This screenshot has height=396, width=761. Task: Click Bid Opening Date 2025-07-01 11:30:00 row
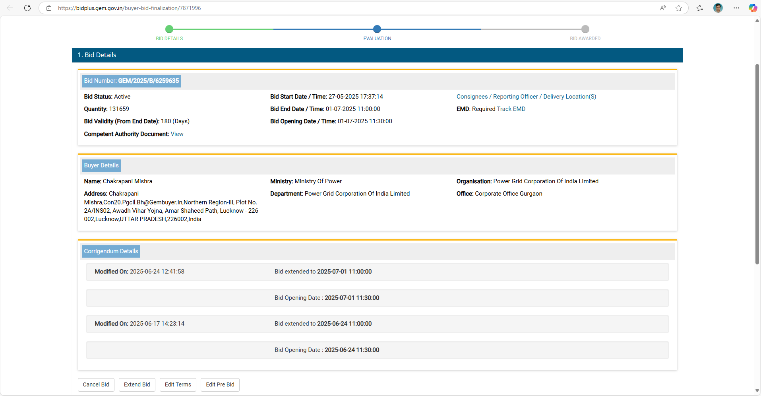[x=378, y=298]
